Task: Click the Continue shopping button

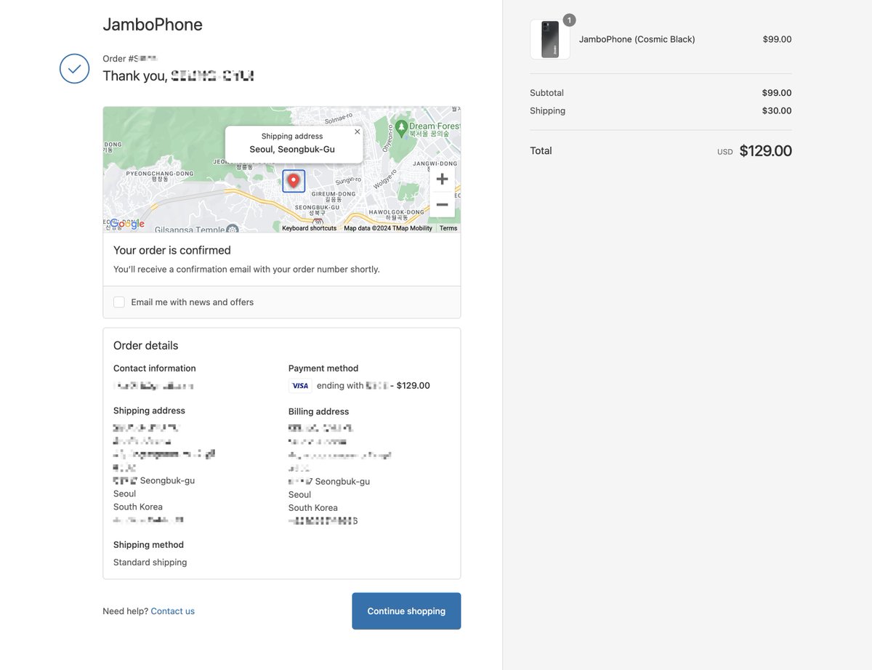Action: [x=406, y=611]
